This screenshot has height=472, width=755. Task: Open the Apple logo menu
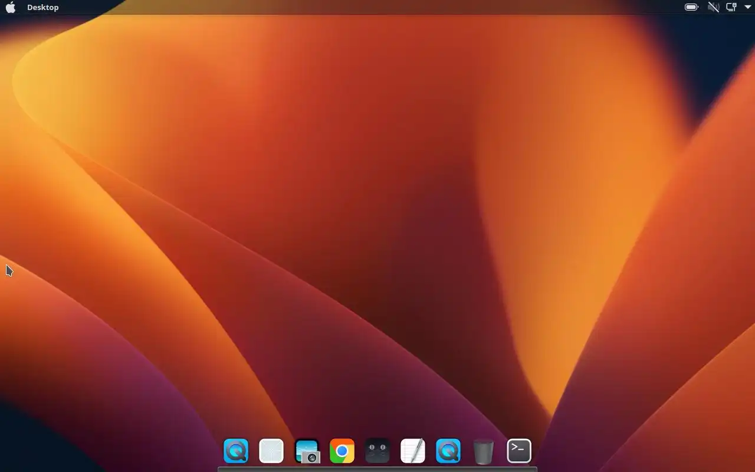pyautogui.click(x=11, y=7)
